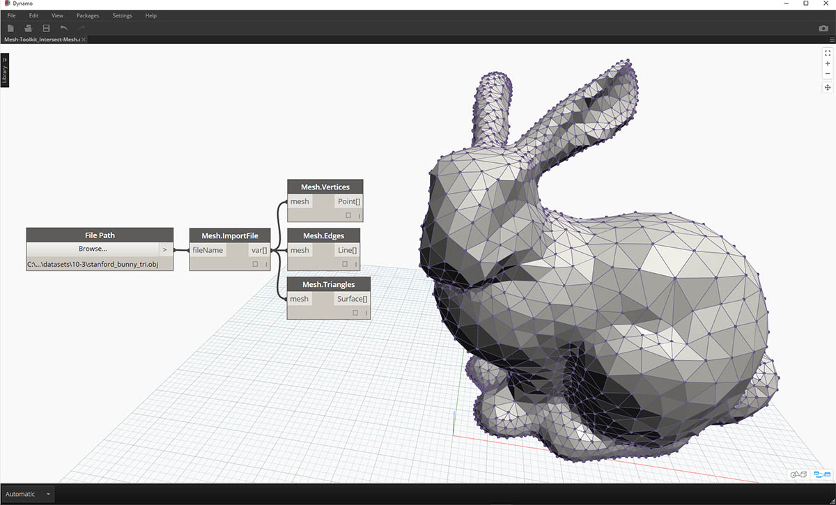Click the stanford_bunny_tri.obj path field

tap(93, 265)
